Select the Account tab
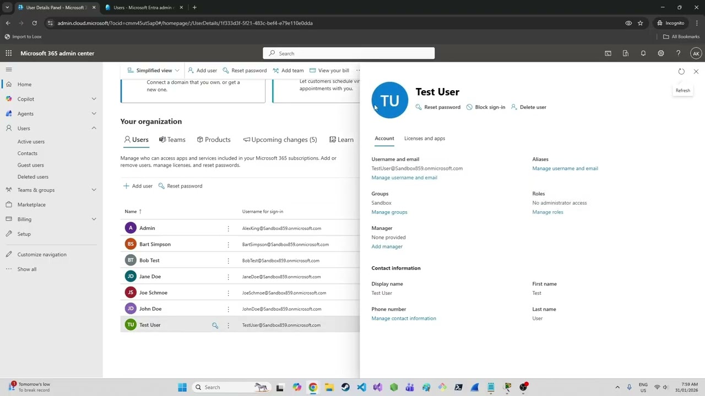The image size is (705, 396). [384, 139]
